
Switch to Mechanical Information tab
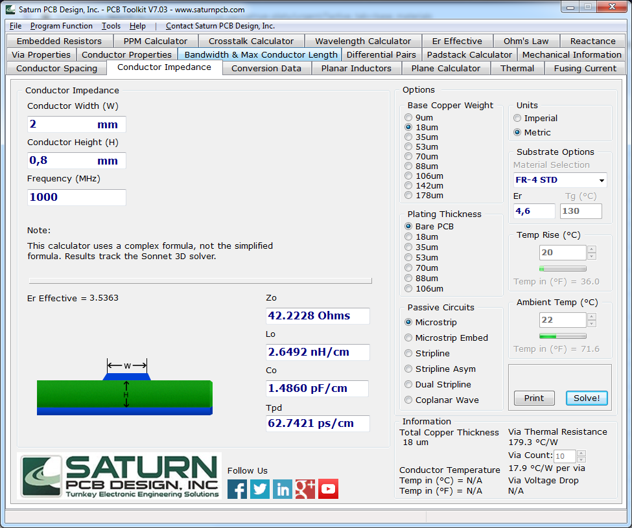click(x=572, y=55)
